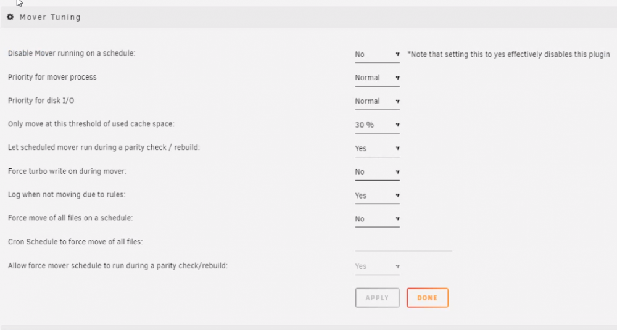The image size is (617, 330).
Task: Open the scheduled mover run during parity check / rebuild dropdown
Action: coord(377,149)
